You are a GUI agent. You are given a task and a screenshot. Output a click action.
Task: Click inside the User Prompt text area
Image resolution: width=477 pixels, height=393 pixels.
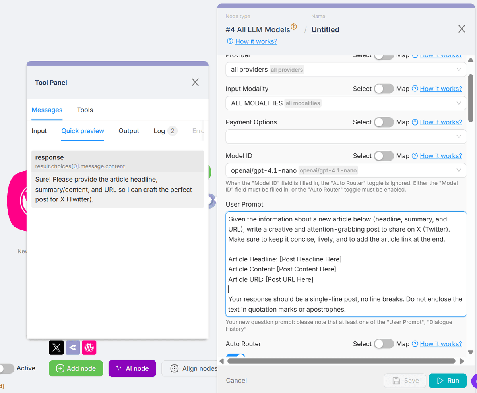click(345, 264)
